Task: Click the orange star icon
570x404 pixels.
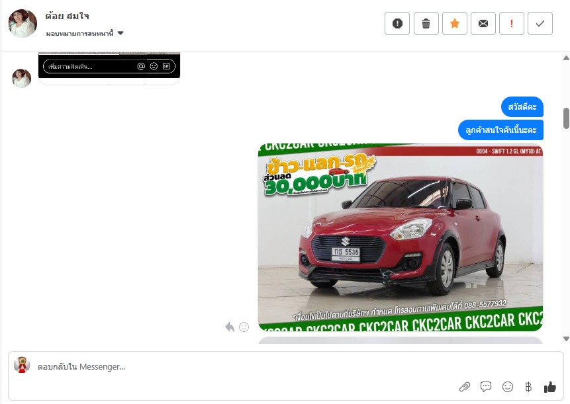Action: 455,24
